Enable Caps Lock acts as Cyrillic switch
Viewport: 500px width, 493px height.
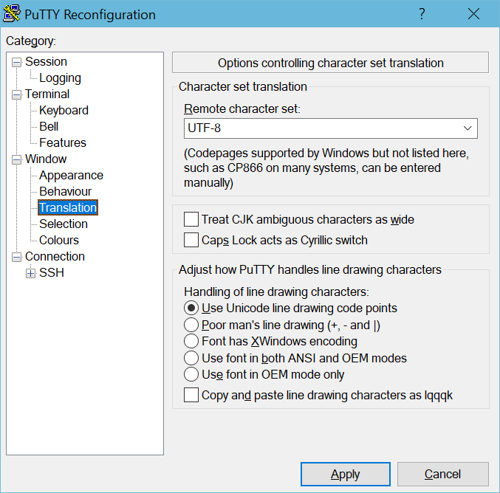pyautogui.click(x=191, y=240)
